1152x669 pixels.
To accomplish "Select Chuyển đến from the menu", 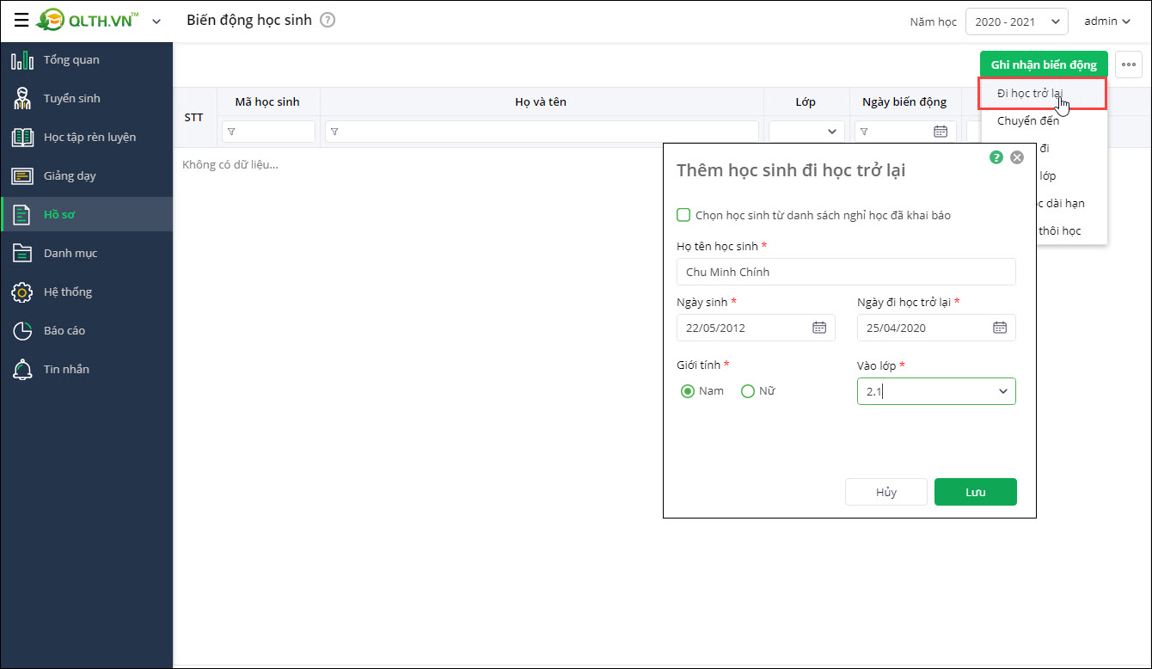I will click(1028, 120).
